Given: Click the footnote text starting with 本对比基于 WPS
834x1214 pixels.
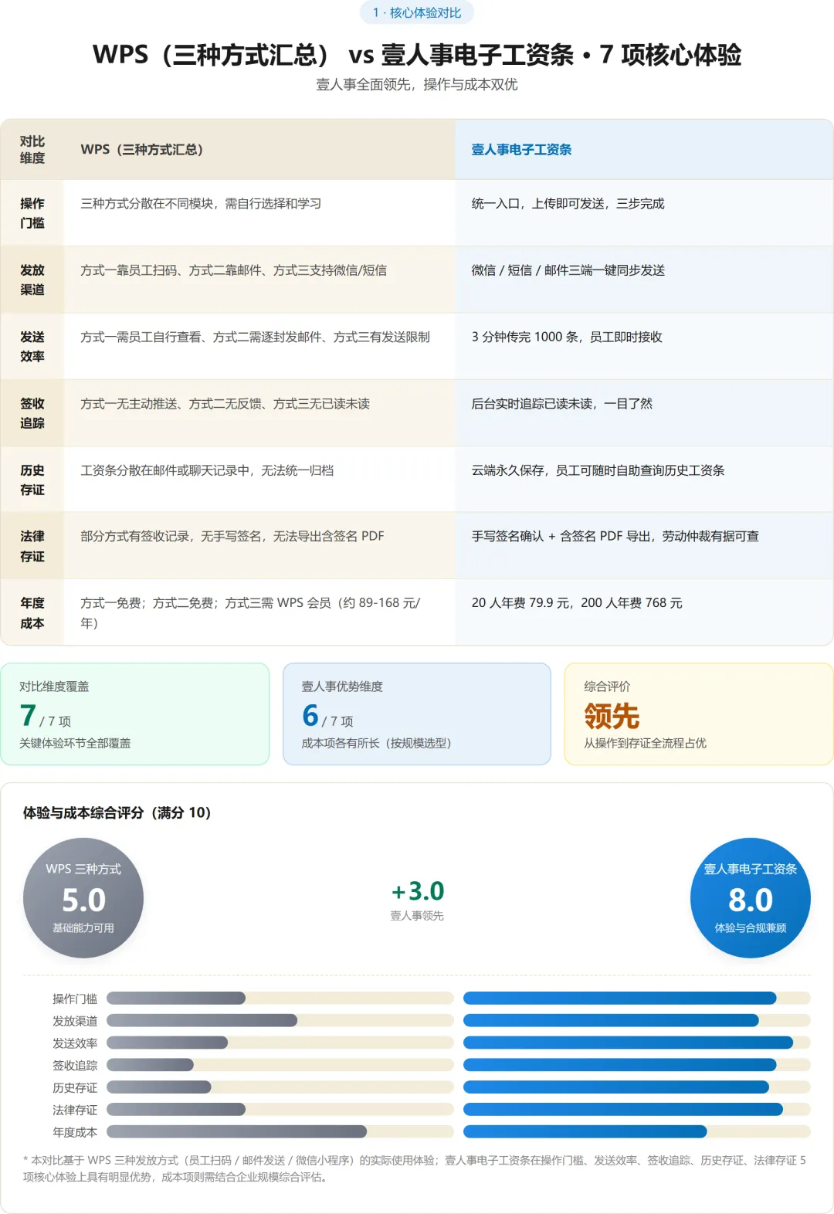Looking at the screenshot, I should 415,1168.
